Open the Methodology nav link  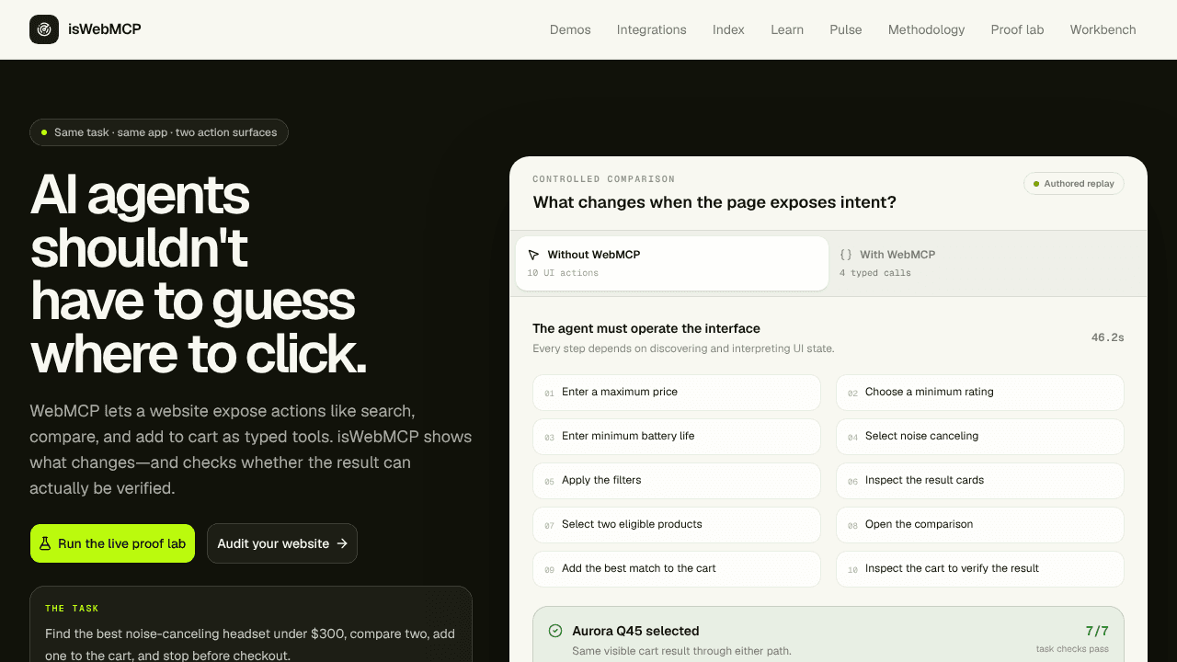927,29
